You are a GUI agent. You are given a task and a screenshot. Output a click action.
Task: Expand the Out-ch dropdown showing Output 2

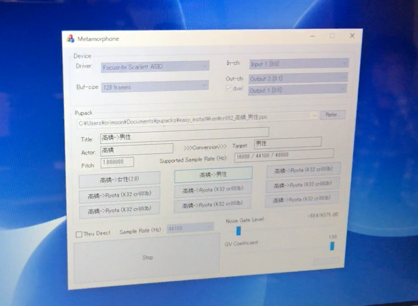(x=298, y=78)
